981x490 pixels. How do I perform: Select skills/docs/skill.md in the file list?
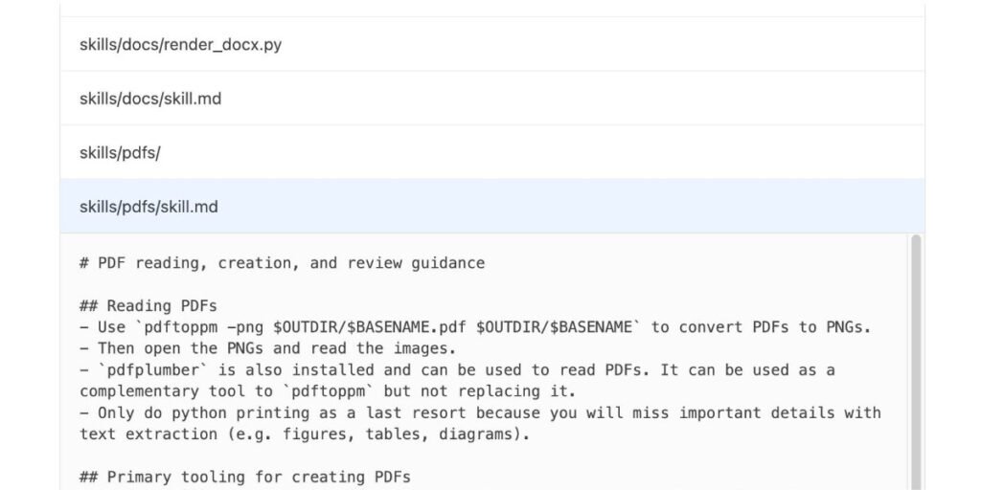[150, 98]
